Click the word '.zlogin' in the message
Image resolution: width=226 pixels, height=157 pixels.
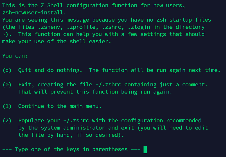click(139, 27)
